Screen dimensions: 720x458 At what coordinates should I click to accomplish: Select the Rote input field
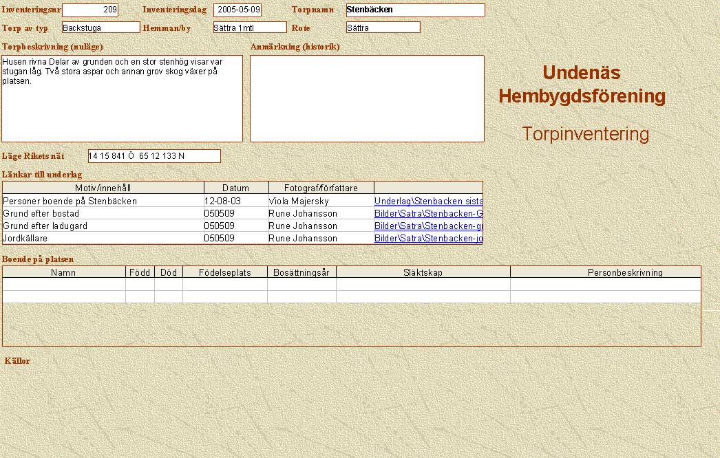(x=383, y=28)
